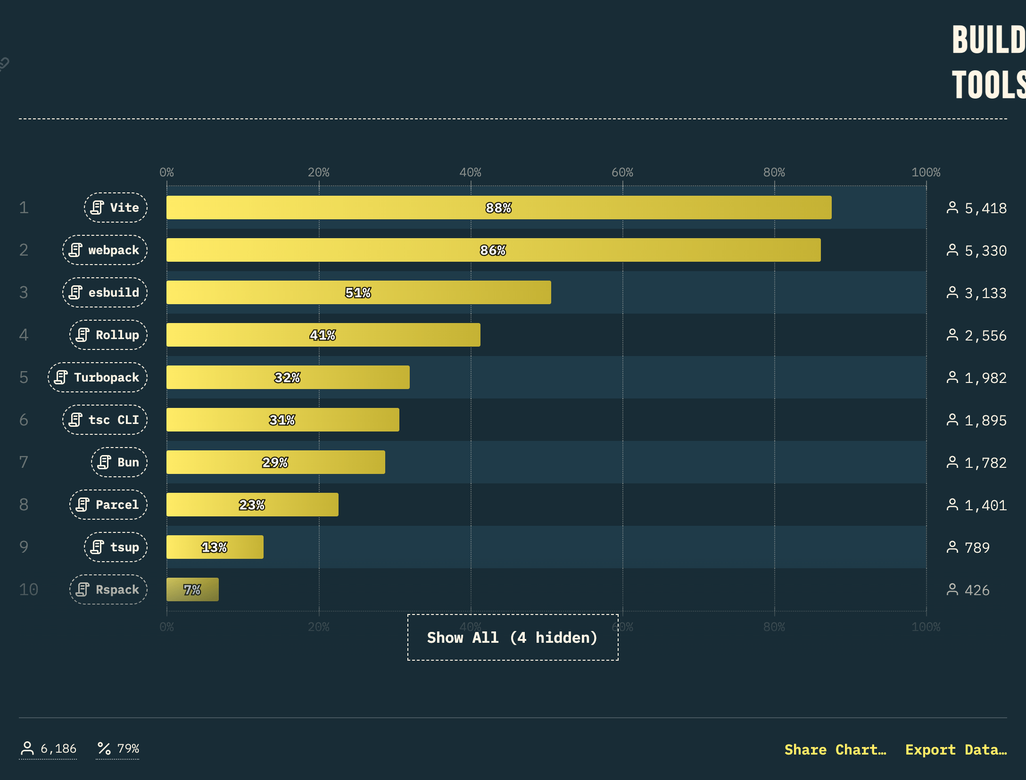Click the Vite 88% bar

pyautogui.click(x=499, y=207)
